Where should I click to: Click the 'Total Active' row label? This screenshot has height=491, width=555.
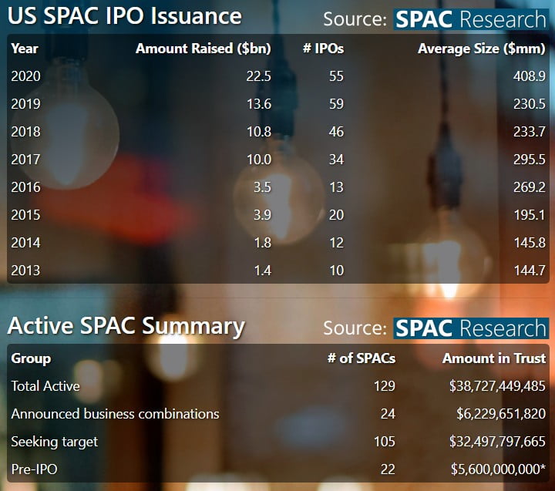point(45,386)
